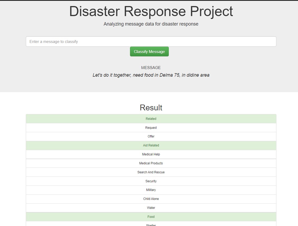Click the subtitle about analyzing message data
298x226 pixels.
tap(151, 24)
